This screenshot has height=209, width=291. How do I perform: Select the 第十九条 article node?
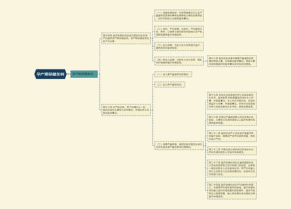coord(232,101)
